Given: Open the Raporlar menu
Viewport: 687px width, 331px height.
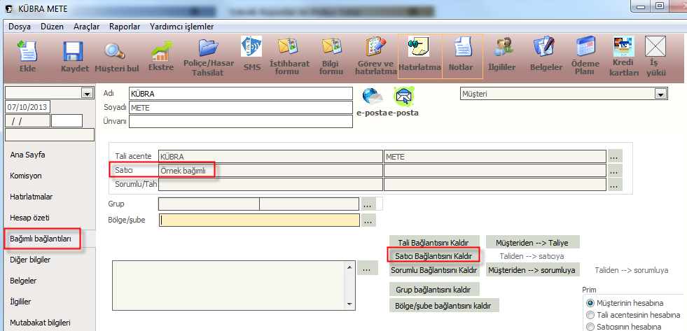Looking at the screenshot, I should pyautogui.click(x=125, y=27).
